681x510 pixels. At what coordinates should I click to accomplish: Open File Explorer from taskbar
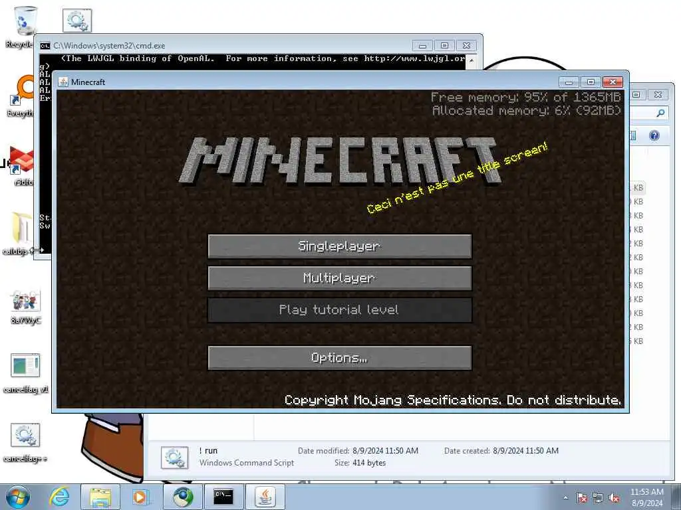[x=100, y=497]
